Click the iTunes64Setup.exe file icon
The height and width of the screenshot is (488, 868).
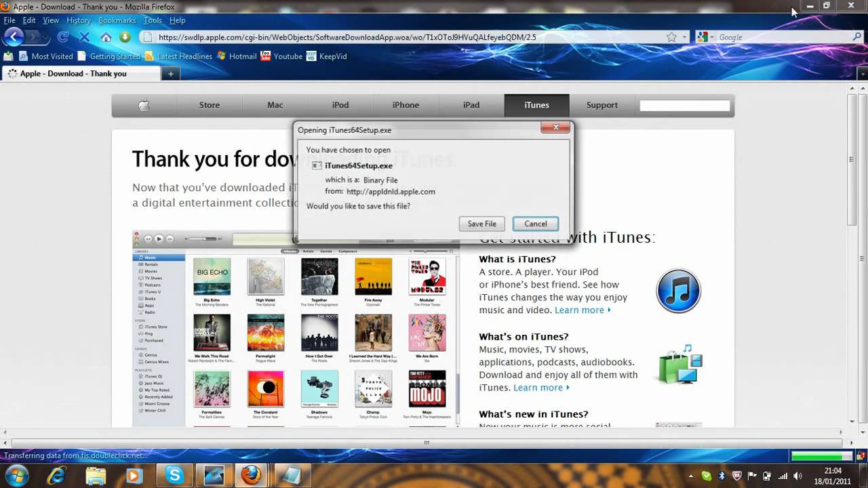coord(317,165)
